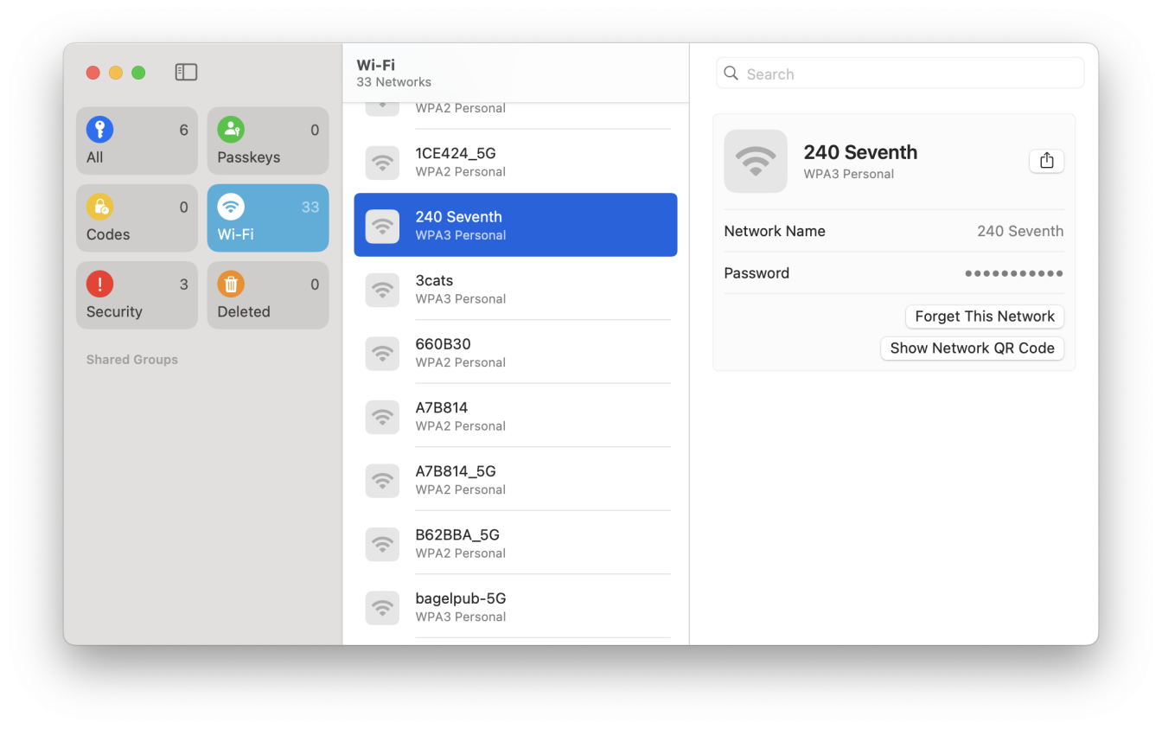Click the Password label
Screen dimensions: 1162x729
[757, 273]
